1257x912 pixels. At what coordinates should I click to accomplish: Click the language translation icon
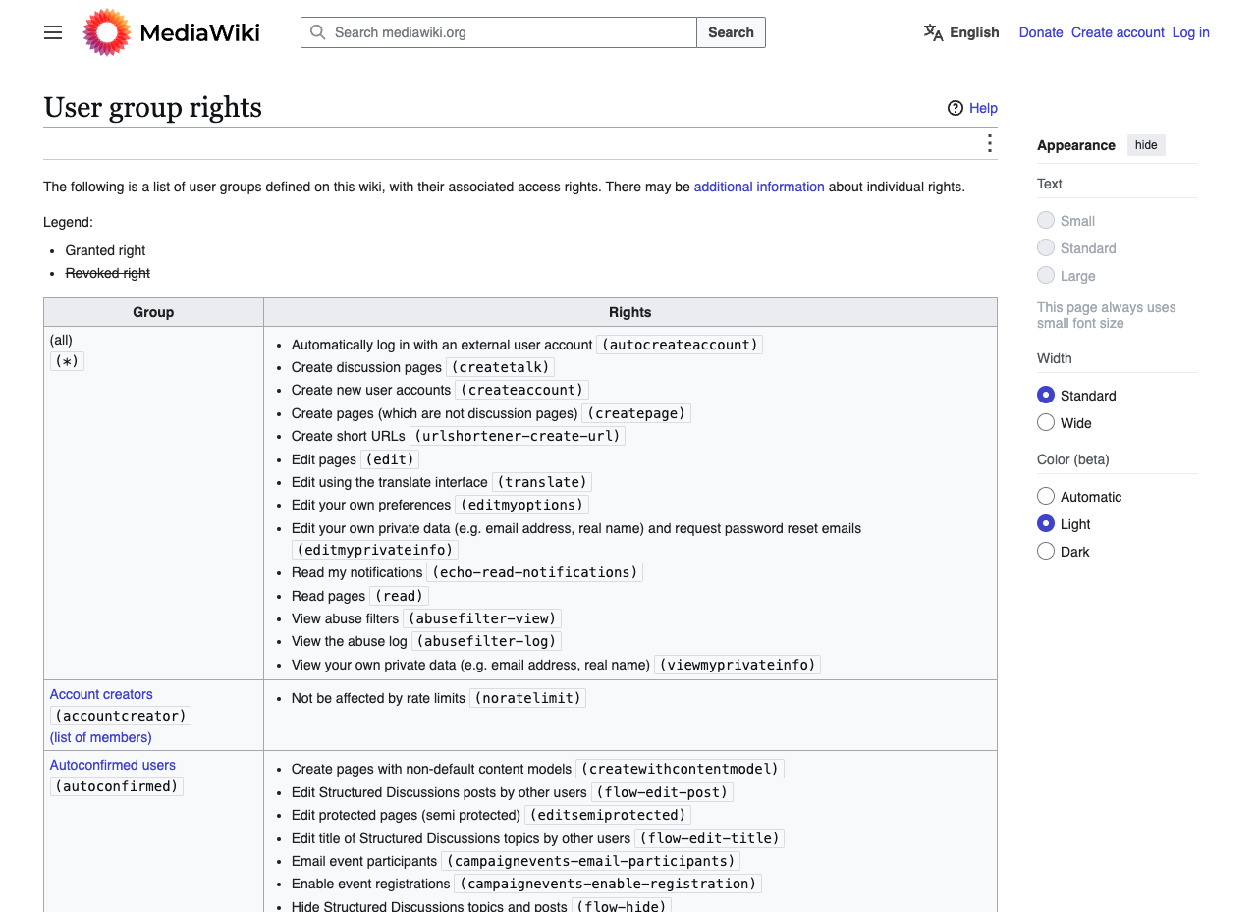933,32
